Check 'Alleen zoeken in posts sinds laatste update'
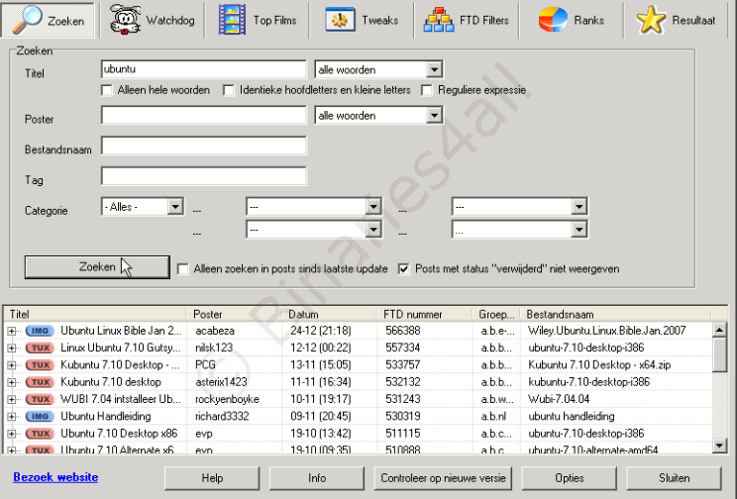The image size is (737, 499). (x=183, y=269)
